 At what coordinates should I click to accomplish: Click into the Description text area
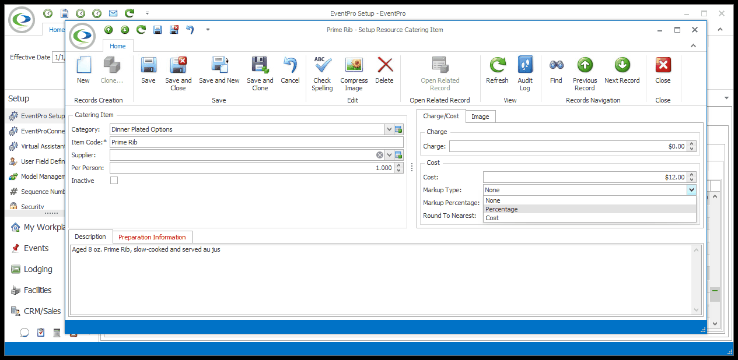381,280
